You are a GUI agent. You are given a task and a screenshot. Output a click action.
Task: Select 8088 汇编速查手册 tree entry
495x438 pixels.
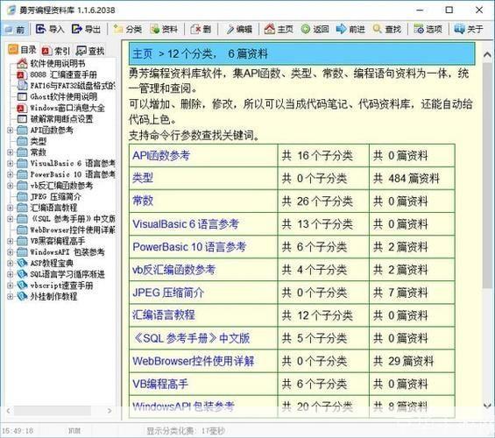[63, 74]
